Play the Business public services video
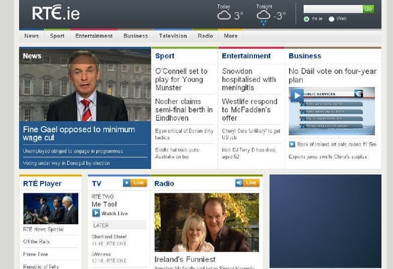Screen dimensions: 393x269 tap(297, 95)
